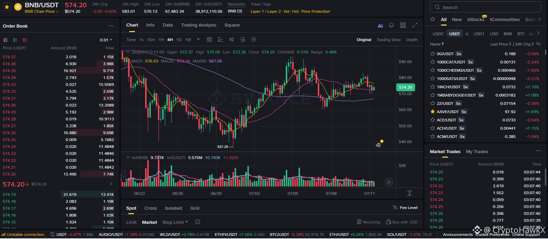Image resolution: width=548 pixels, height=239 pixels.
Task: Select the 1s time interval
Action: click(141, 40)
